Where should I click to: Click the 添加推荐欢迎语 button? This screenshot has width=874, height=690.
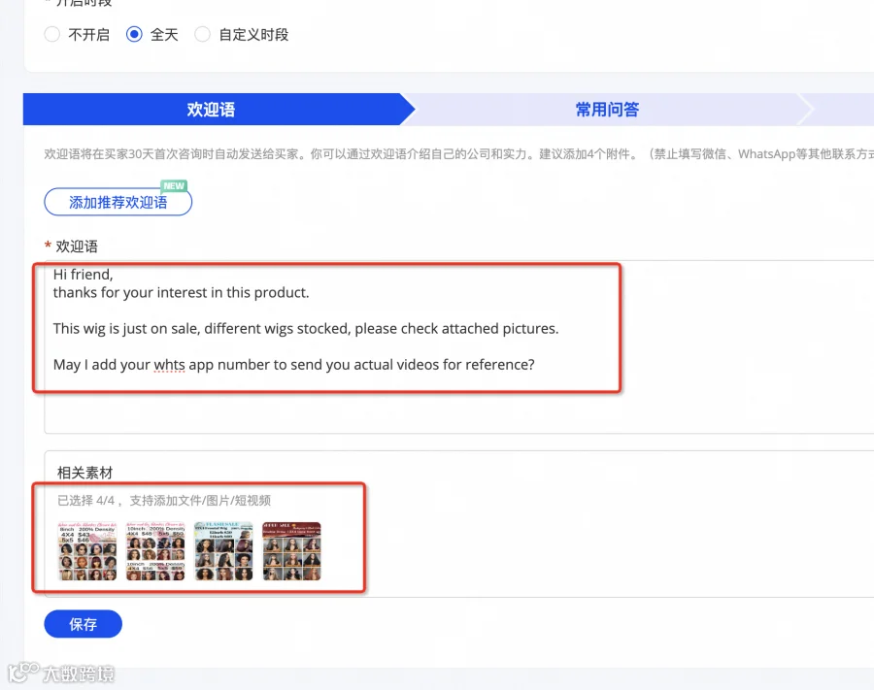118,202
